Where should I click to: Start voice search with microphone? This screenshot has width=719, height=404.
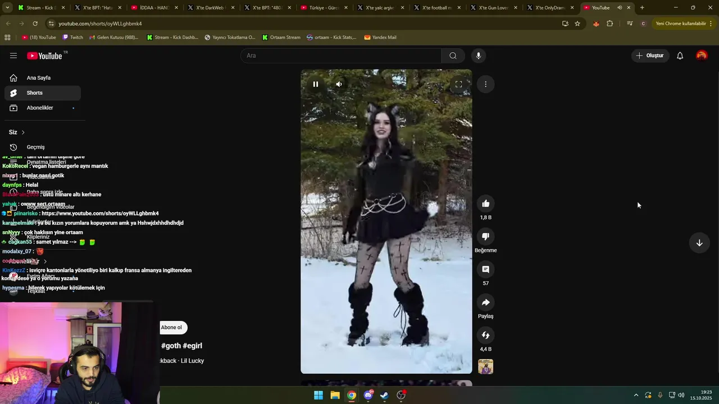coord(479,56)
